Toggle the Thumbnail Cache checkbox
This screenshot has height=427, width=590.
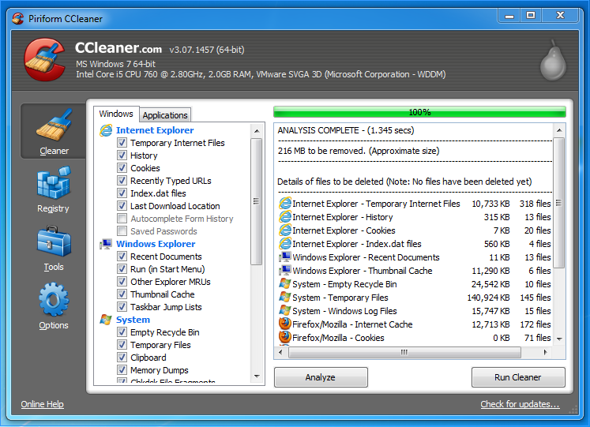122,294
